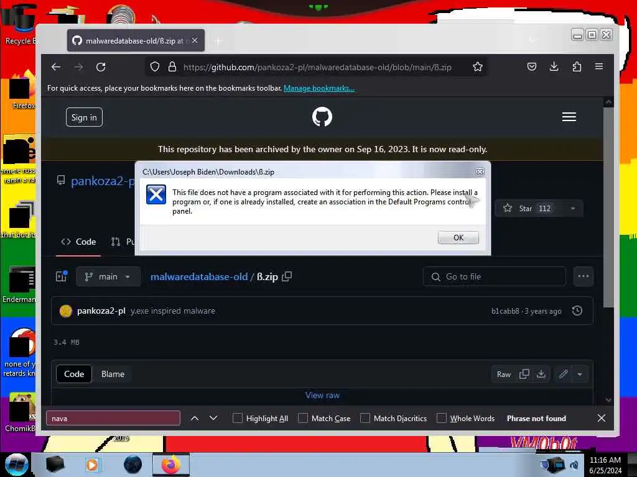The height and width of the screenshot is (477, 637).
Task: Go to GitHub home via Octocat logo
Action: coord(322,117)
